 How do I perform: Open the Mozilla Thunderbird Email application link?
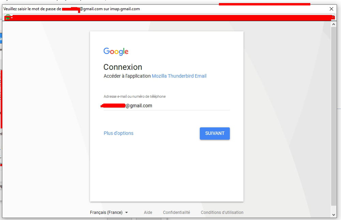click(179, 76)
